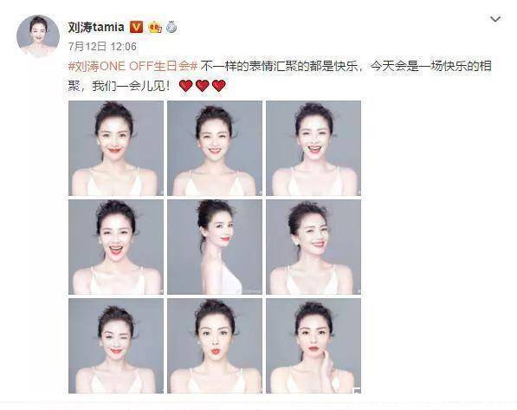Viewport: 517px width, 410px height.
Task: Open the middle-right tilted head photo
Action: (313, 247)
